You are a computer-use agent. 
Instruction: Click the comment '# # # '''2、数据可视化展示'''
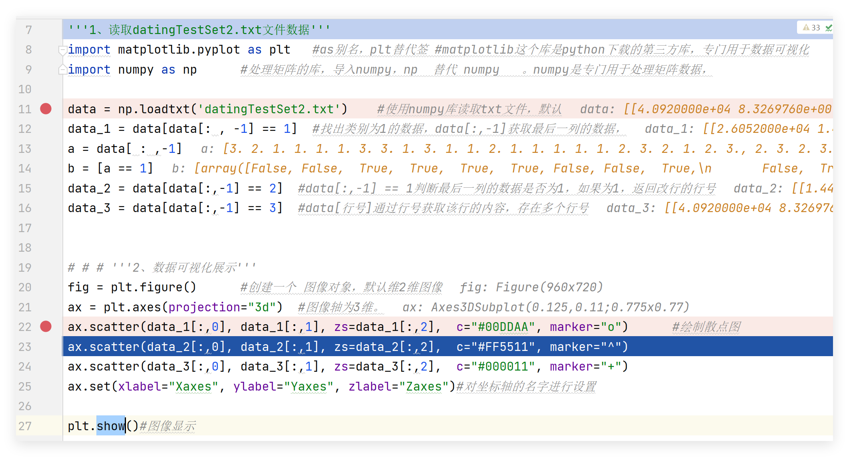click(162, 268)
